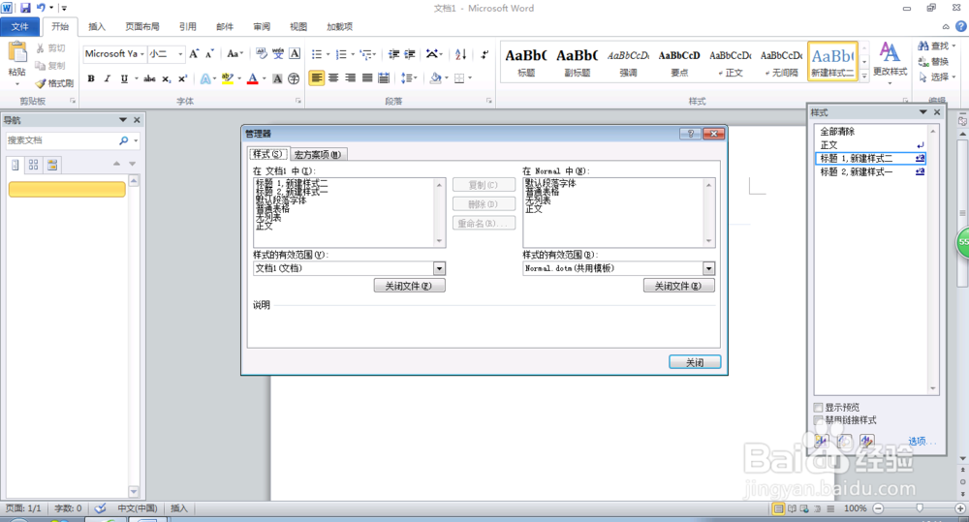Viewport: 969px width, 522px height.
Task: Click the 替换 (Replace) button
Action: 933,62
